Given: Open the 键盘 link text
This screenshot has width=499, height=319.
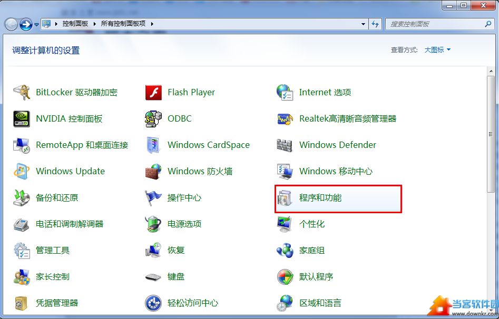Looking at the screenshot, I should click(x=176, y=277).
